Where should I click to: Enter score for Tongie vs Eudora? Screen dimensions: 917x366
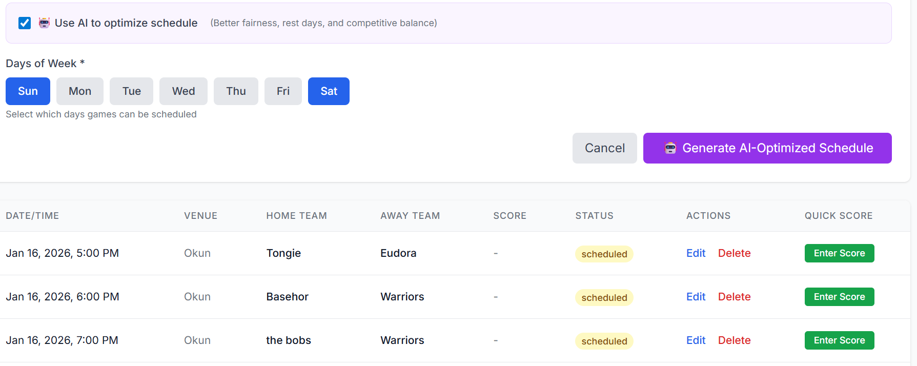point(839,253)
